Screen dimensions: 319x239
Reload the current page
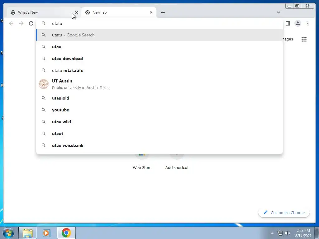point(31,23)
